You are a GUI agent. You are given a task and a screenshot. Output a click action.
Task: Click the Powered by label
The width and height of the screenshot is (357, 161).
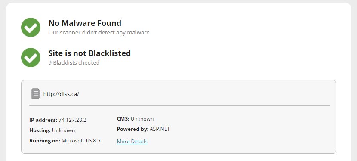[x=132, y=129]
